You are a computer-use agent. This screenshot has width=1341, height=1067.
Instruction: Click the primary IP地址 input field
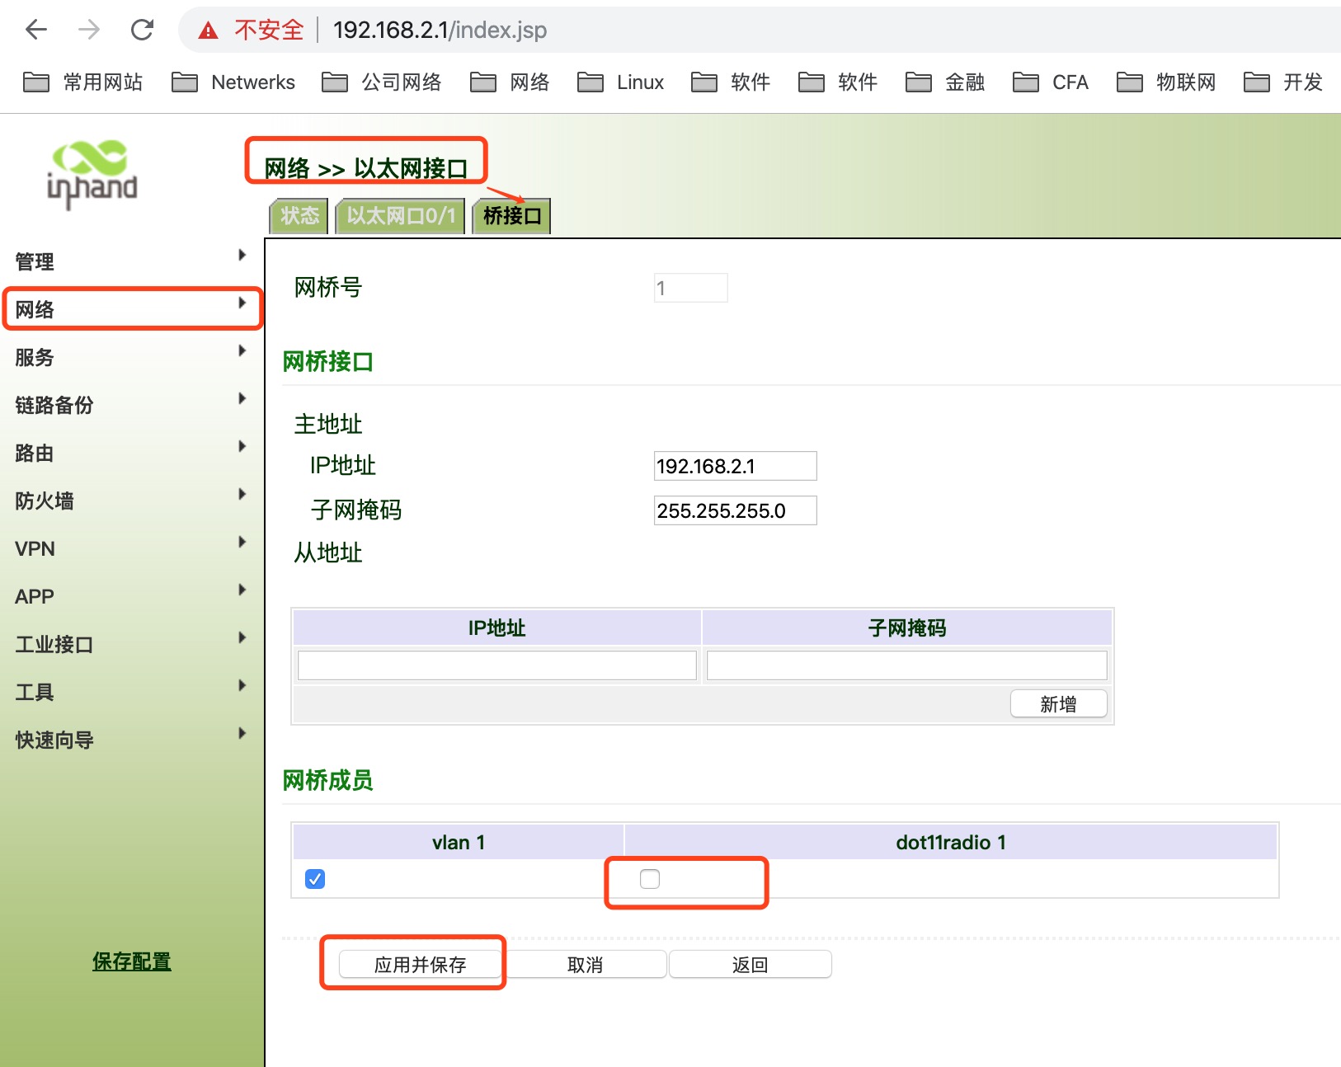(x=735, y=466)
